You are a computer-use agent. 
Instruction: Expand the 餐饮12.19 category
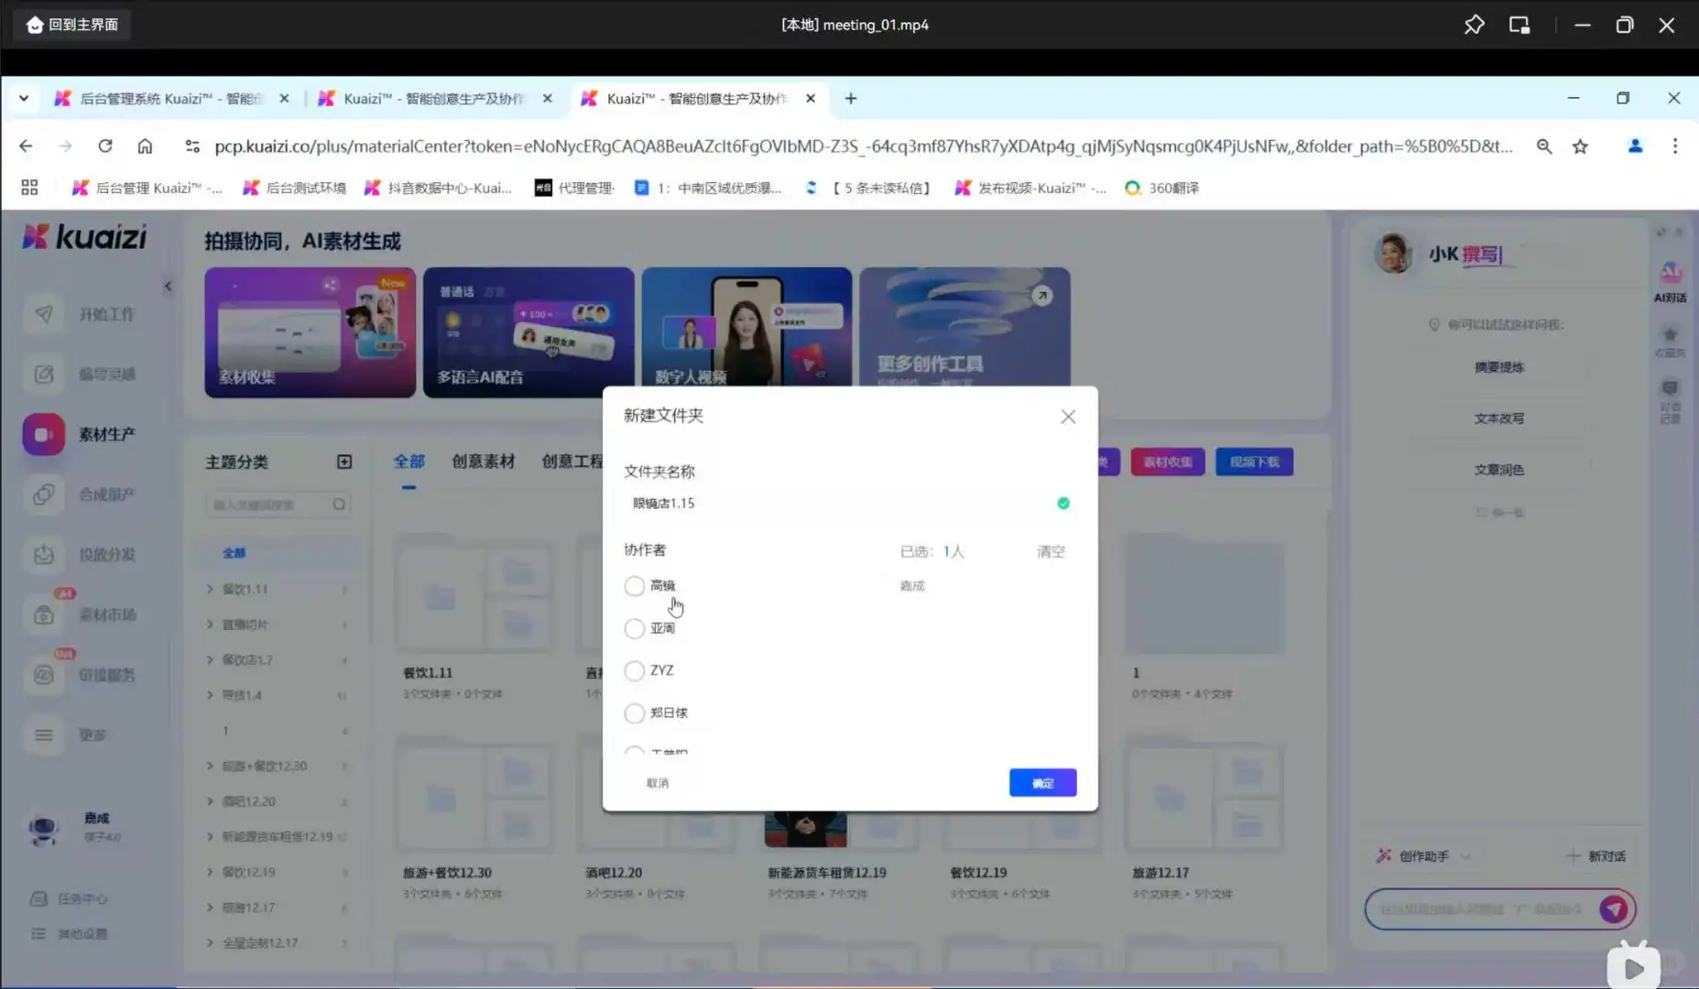pos(210,872)
